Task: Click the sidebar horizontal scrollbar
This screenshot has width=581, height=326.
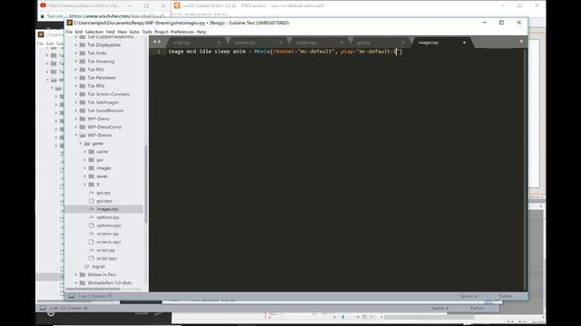Action: tap(93, 289)
